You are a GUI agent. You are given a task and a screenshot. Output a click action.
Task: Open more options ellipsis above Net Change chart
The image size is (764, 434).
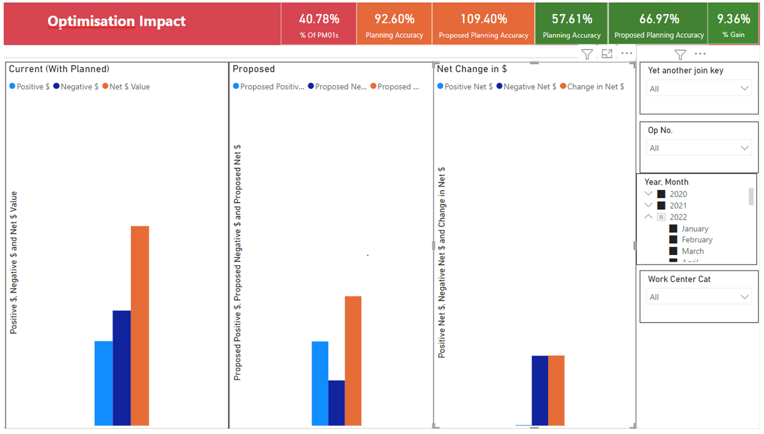point(627,53)
